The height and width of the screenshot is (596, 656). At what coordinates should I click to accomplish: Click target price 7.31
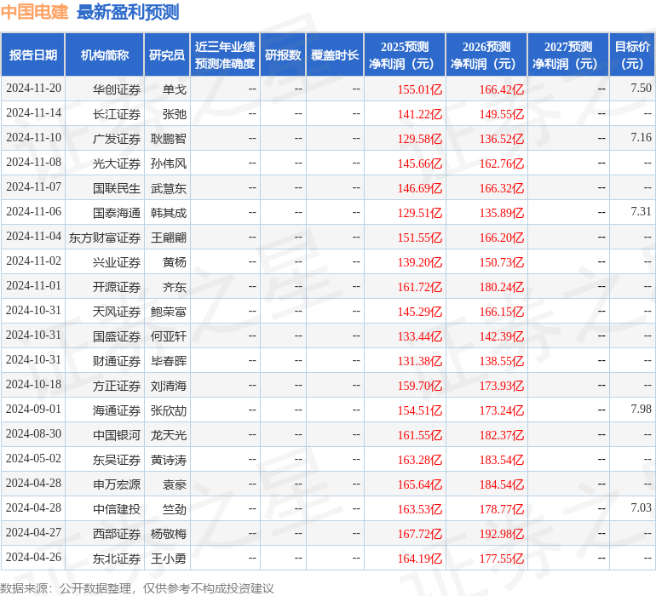click(641, 212)
